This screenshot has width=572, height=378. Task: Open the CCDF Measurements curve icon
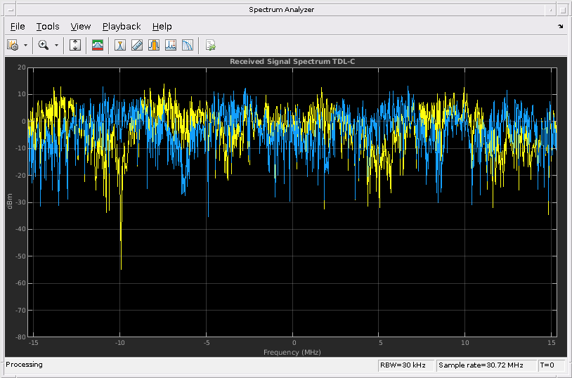[x=188, y=45]
